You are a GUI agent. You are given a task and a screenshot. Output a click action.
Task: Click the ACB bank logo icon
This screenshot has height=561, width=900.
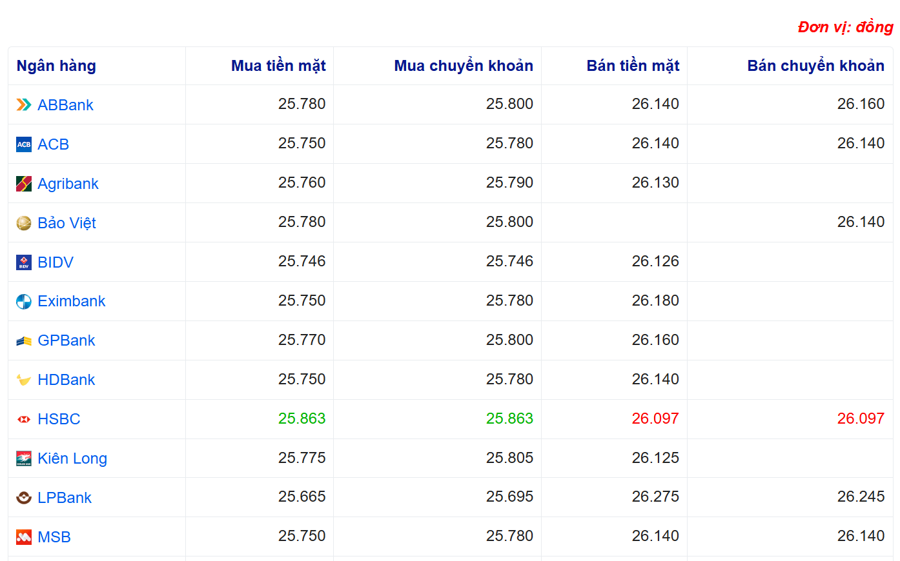click(24, 144)
